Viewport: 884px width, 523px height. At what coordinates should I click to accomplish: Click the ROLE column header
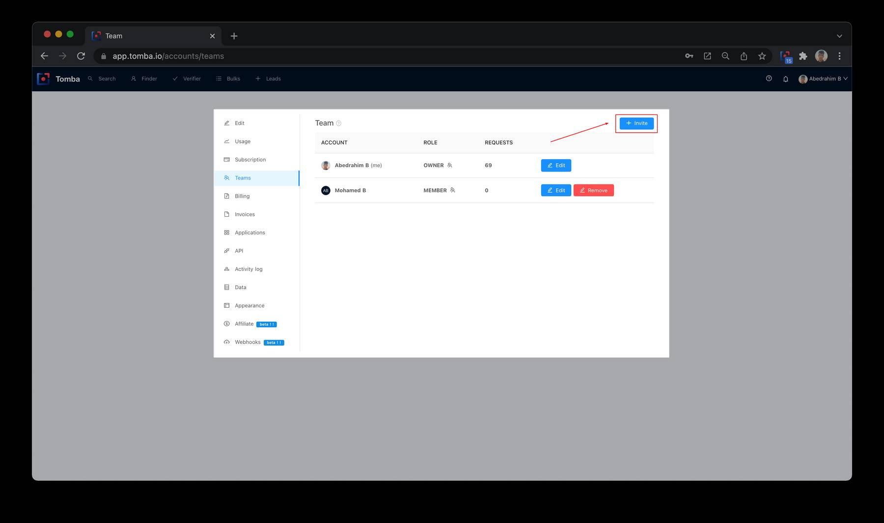[430, 143]
